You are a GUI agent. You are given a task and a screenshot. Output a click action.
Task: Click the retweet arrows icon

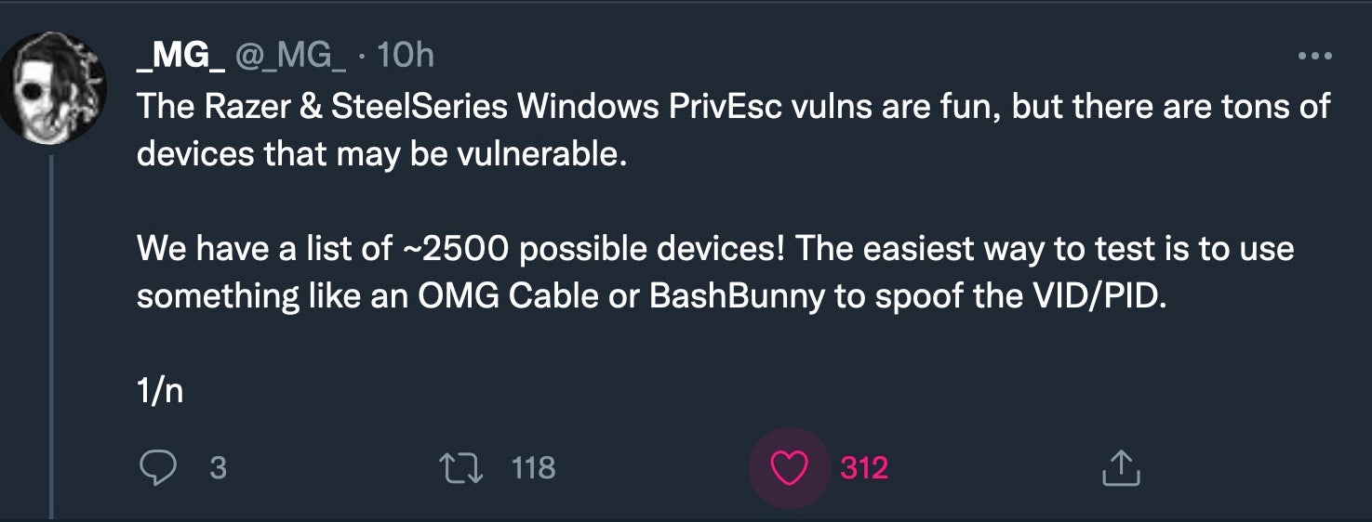(x=464, y=467)
